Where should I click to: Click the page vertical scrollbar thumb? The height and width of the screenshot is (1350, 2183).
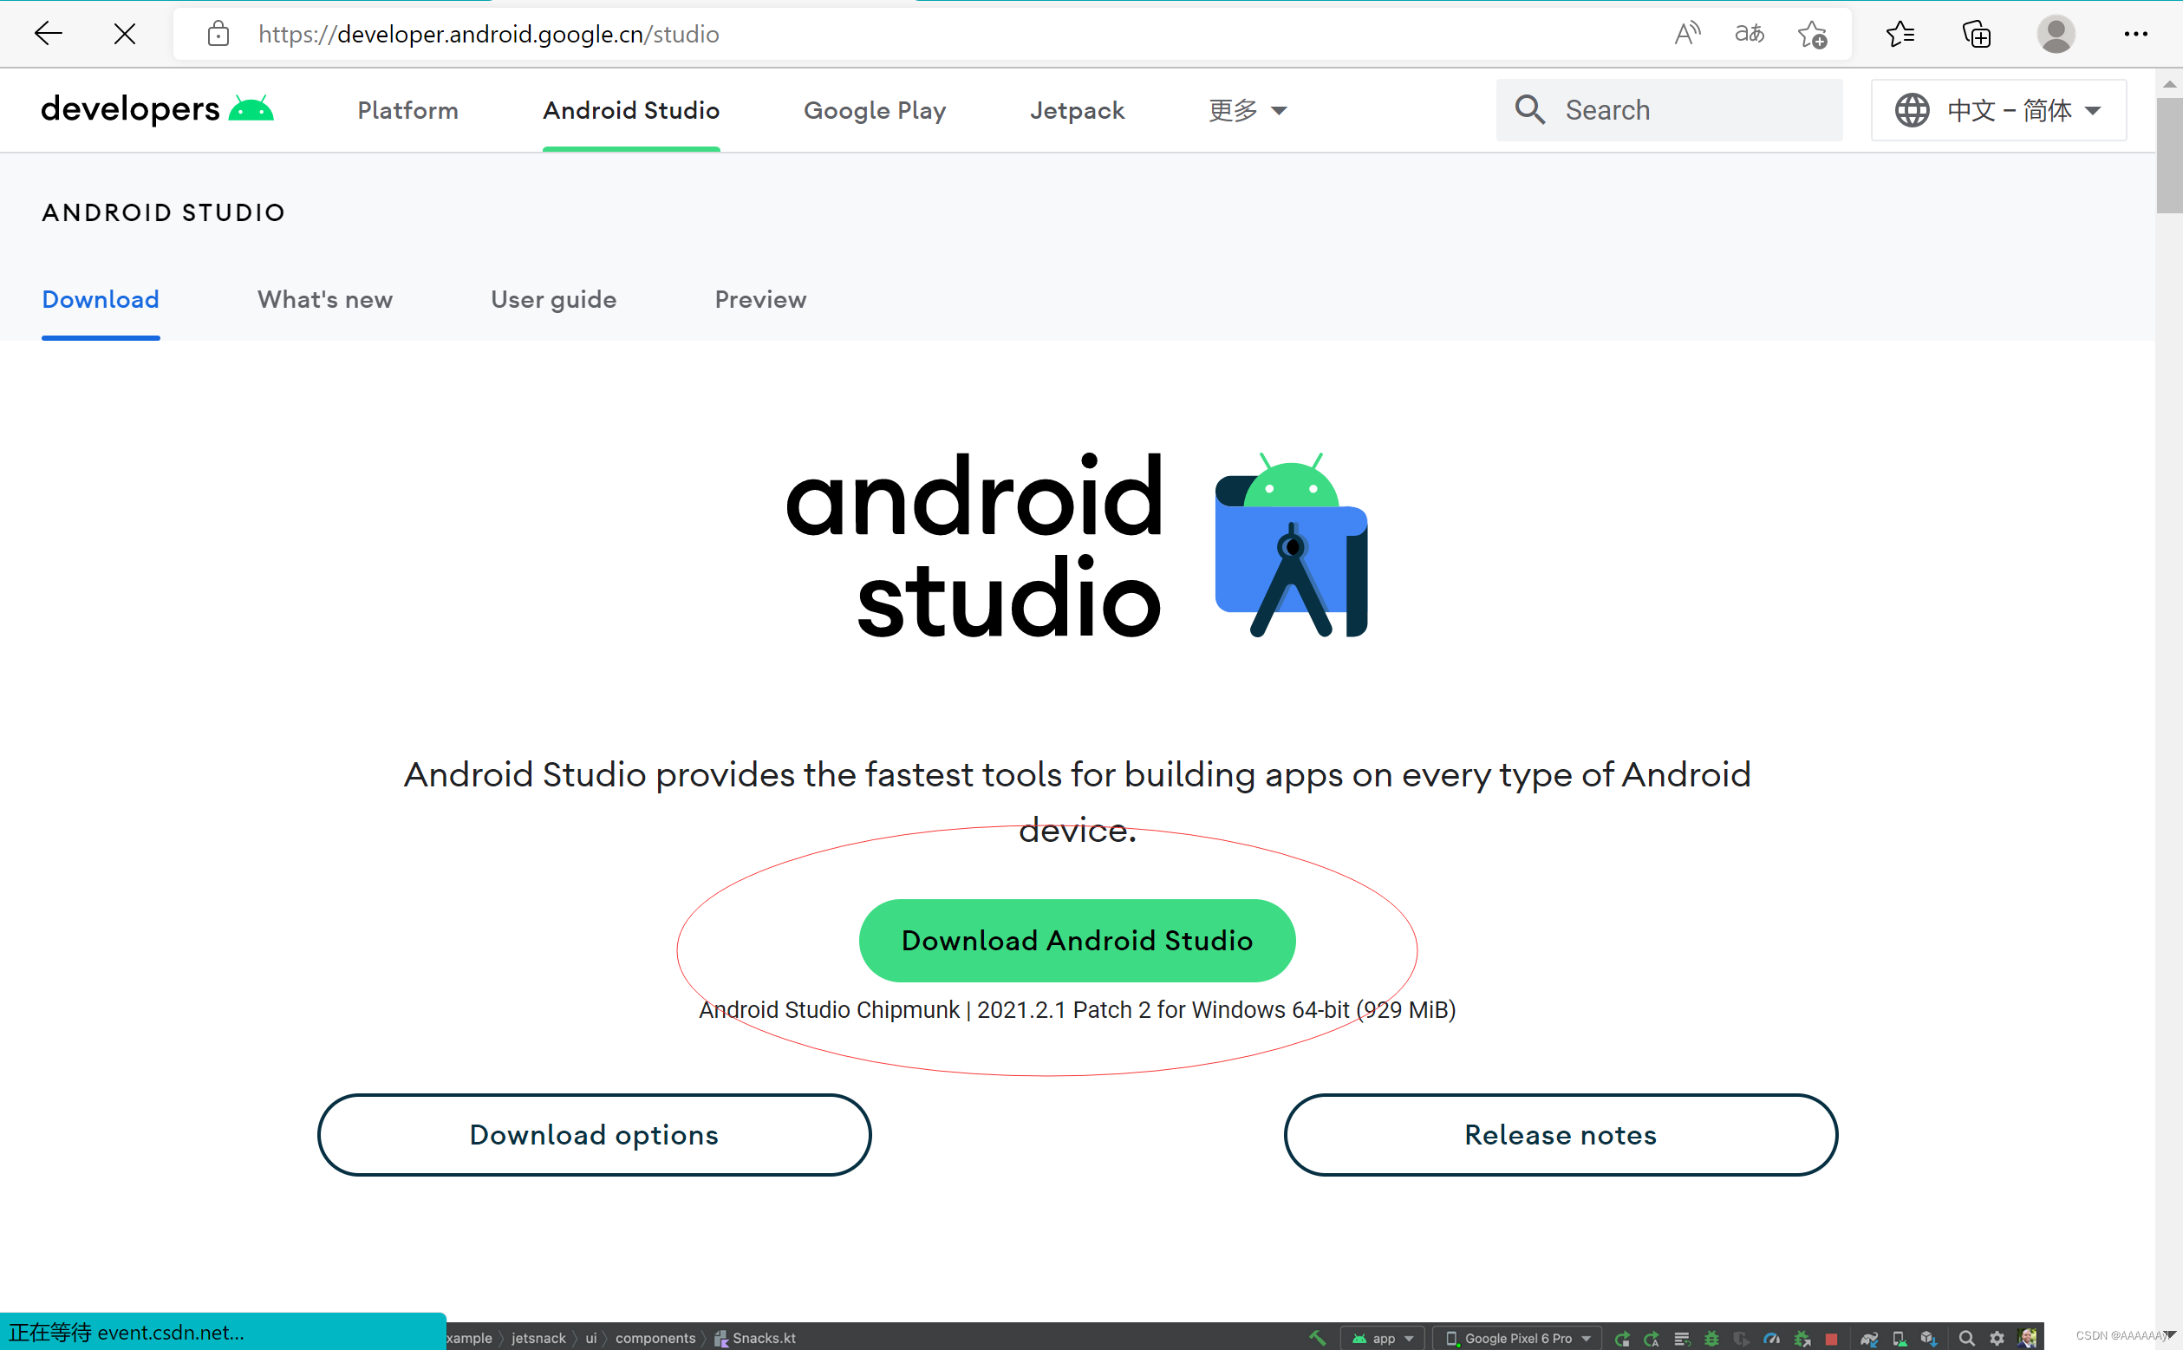pos(2170,155)
